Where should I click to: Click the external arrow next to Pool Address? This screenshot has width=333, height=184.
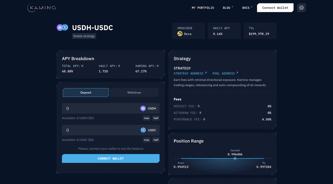coord(237,73)
